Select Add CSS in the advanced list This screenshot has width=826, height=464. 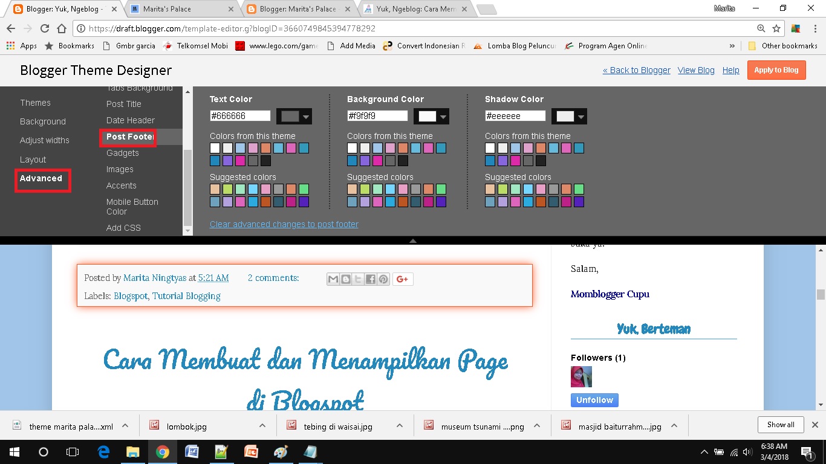123,228
